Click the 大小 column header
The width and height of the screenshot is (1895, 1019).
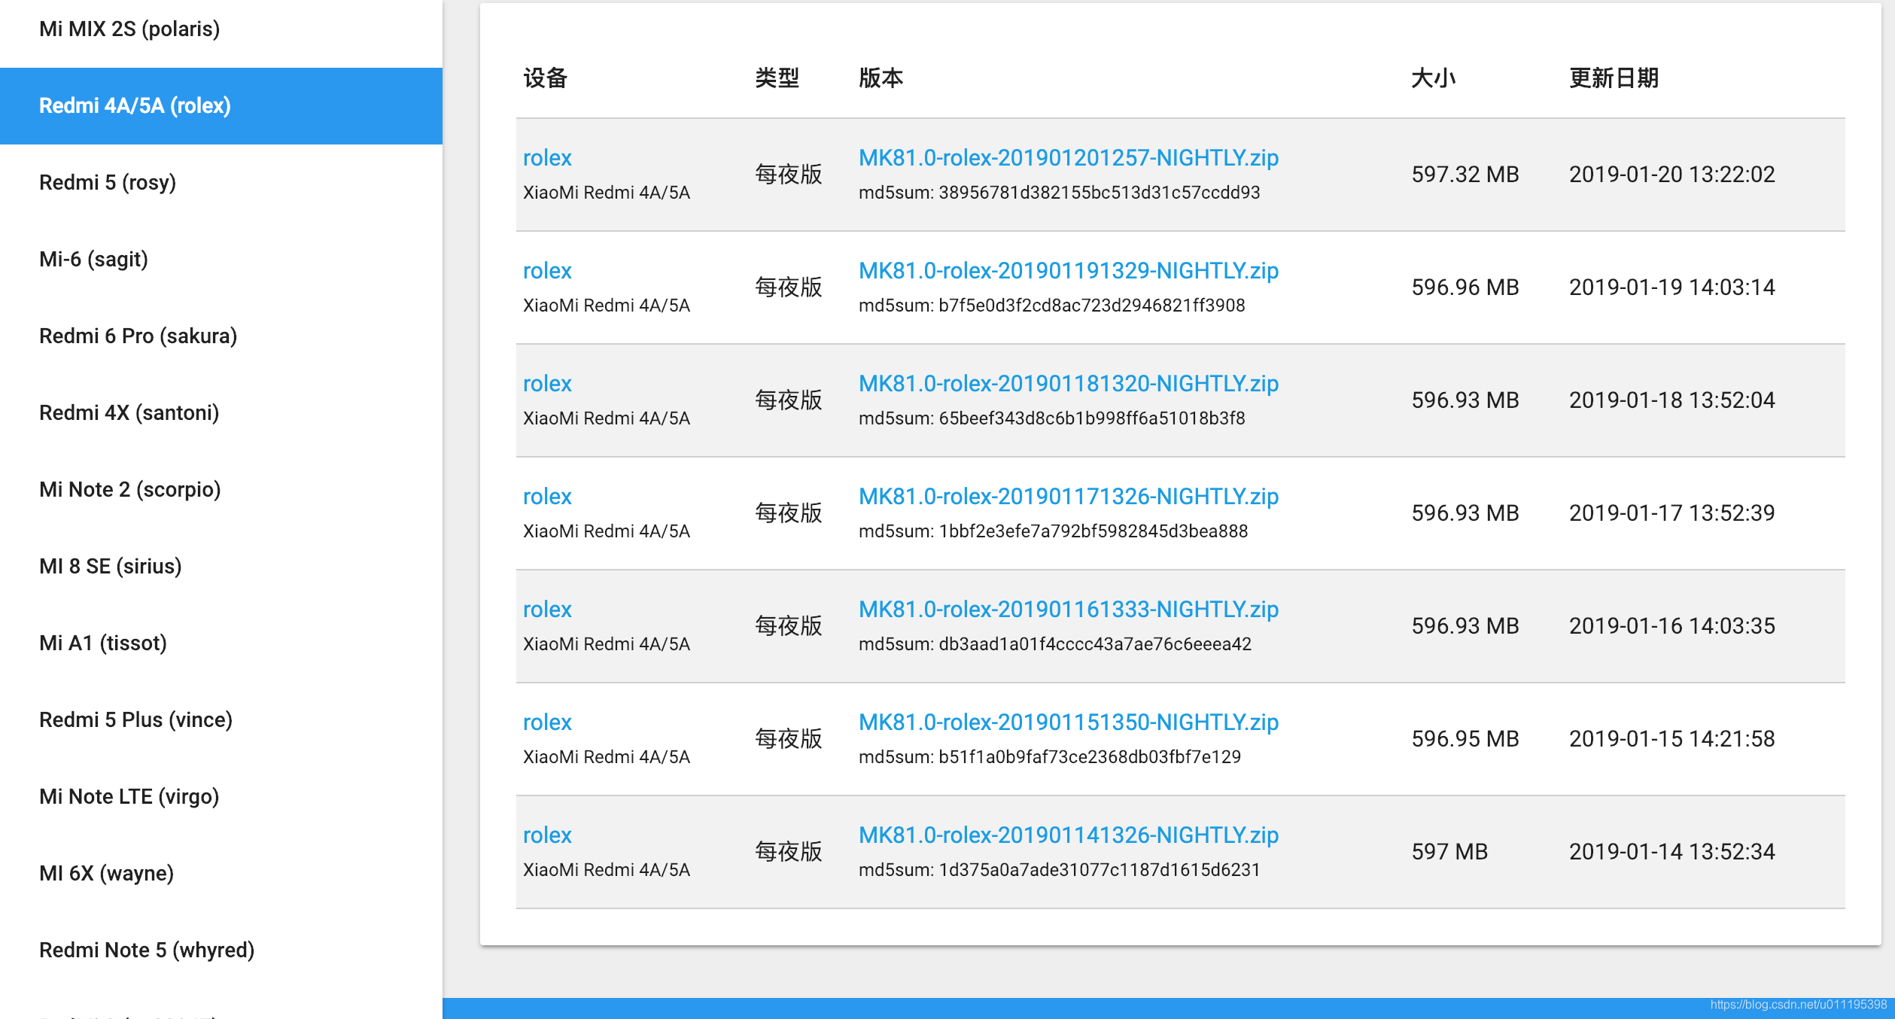click(1434, 78)
